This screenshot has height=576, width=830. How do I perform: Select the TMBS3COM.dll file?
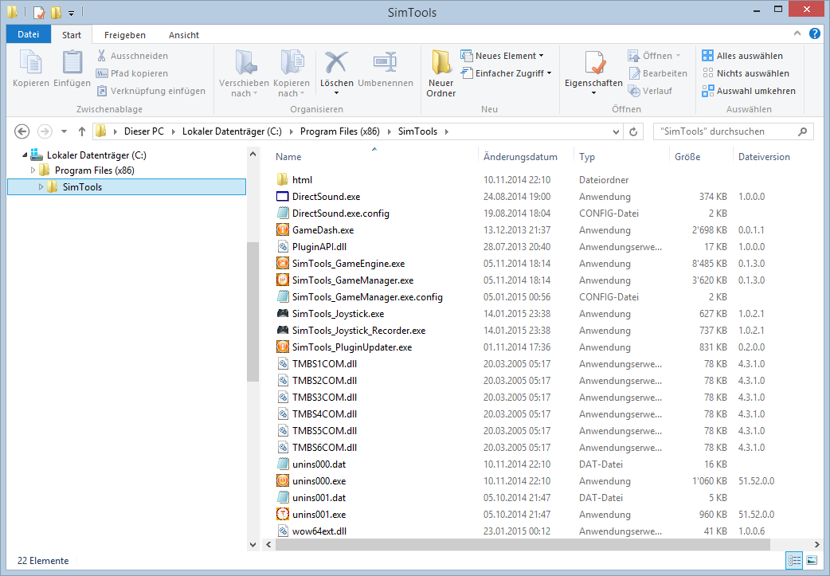324,397
